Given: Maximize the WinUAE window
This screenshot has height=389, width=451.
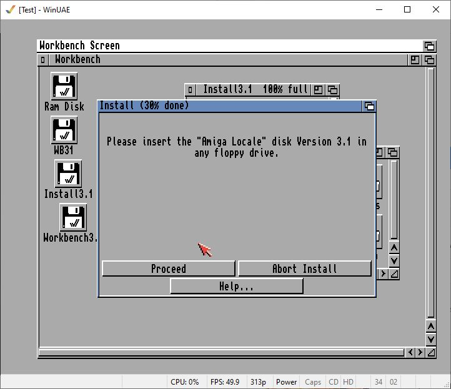Looking at the screenshot, I should [407, 9].
